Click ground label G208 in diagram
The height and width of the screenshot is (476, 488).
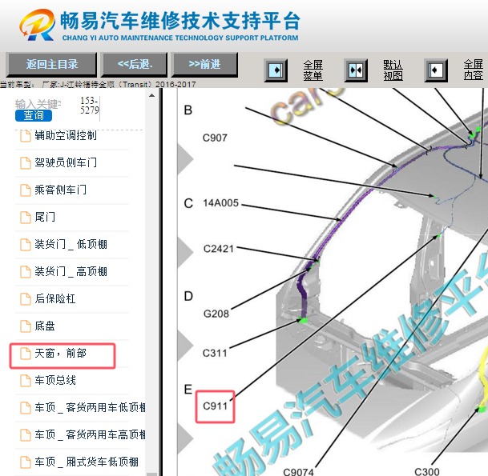[x=216, y=314]
